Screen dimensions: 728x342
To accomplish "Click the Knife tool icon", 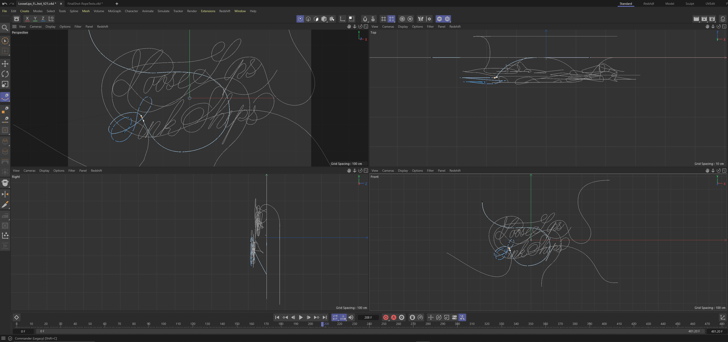I will [x=5, y=205].
